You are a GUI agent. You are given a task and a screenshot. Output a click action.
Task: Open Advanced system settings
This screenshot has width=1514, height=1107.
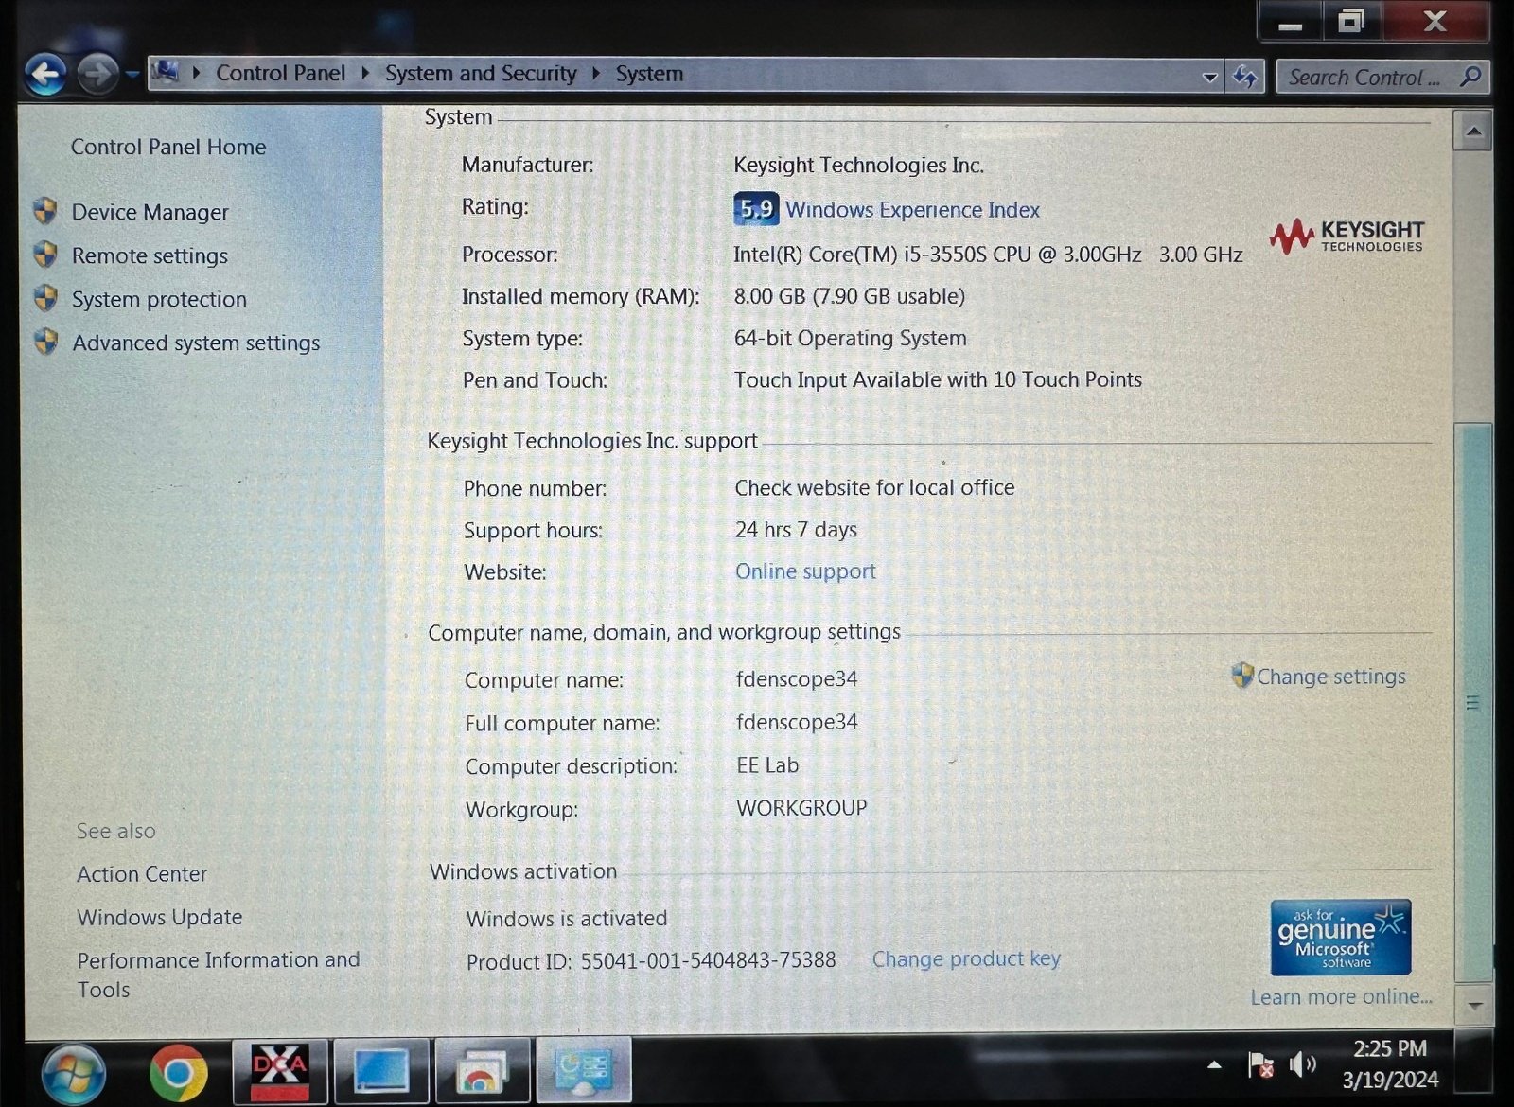pos(196,343)
